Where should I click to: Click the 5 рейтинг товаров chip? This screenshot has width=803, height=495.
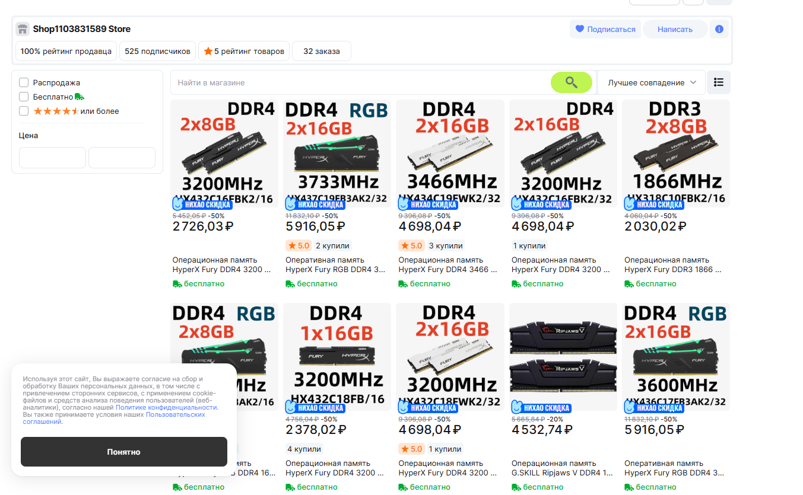pos(244,51)
